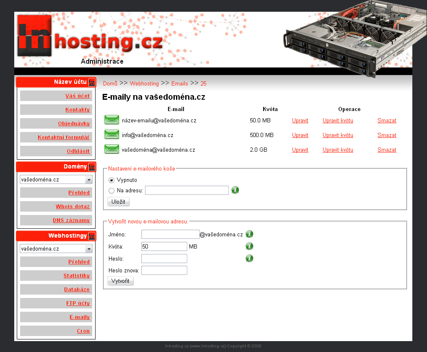Click breadcrumb link 25
The image size is (427, 352).
[203, 83]
